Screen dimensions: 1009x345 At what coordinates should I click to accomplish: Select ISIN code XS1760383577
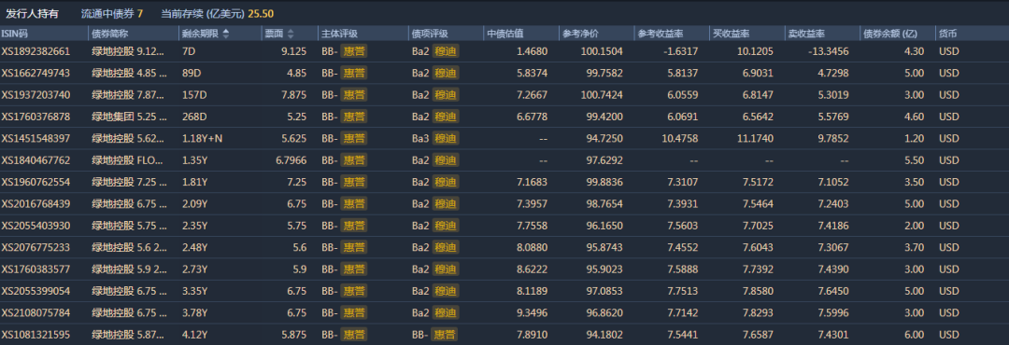(x=36, y=269)
